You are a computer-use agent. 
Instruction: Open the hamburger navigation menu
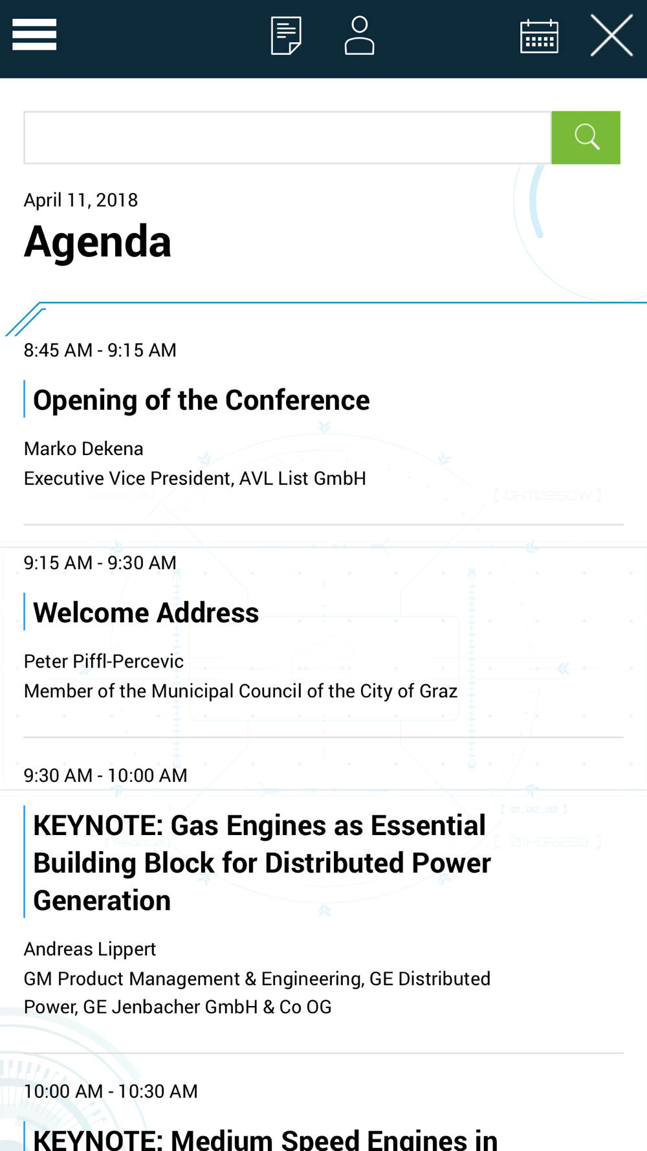34,34
